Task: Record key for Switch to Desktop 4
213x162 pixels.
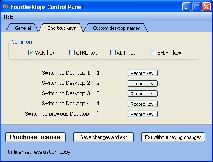Action: [x=142, y=104]
